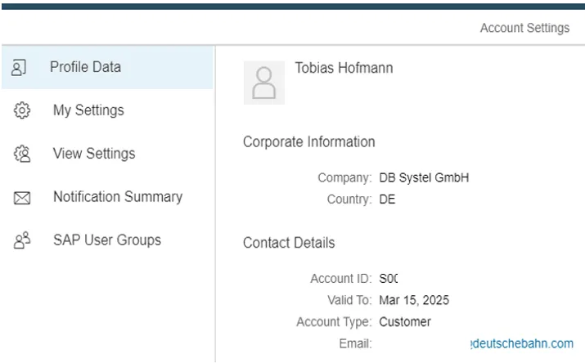Select the DB Systel GmbH company value

coord(424,178)
